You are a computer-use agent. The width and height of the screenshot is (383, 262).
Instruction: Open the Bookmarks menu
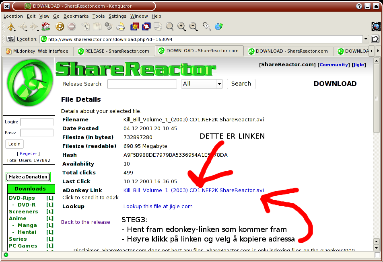[x=76, y=16]
